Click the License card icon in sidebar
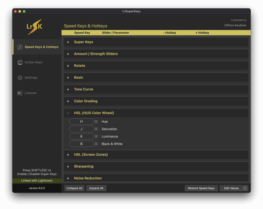The image size is (263, 209). pos(20,93)
